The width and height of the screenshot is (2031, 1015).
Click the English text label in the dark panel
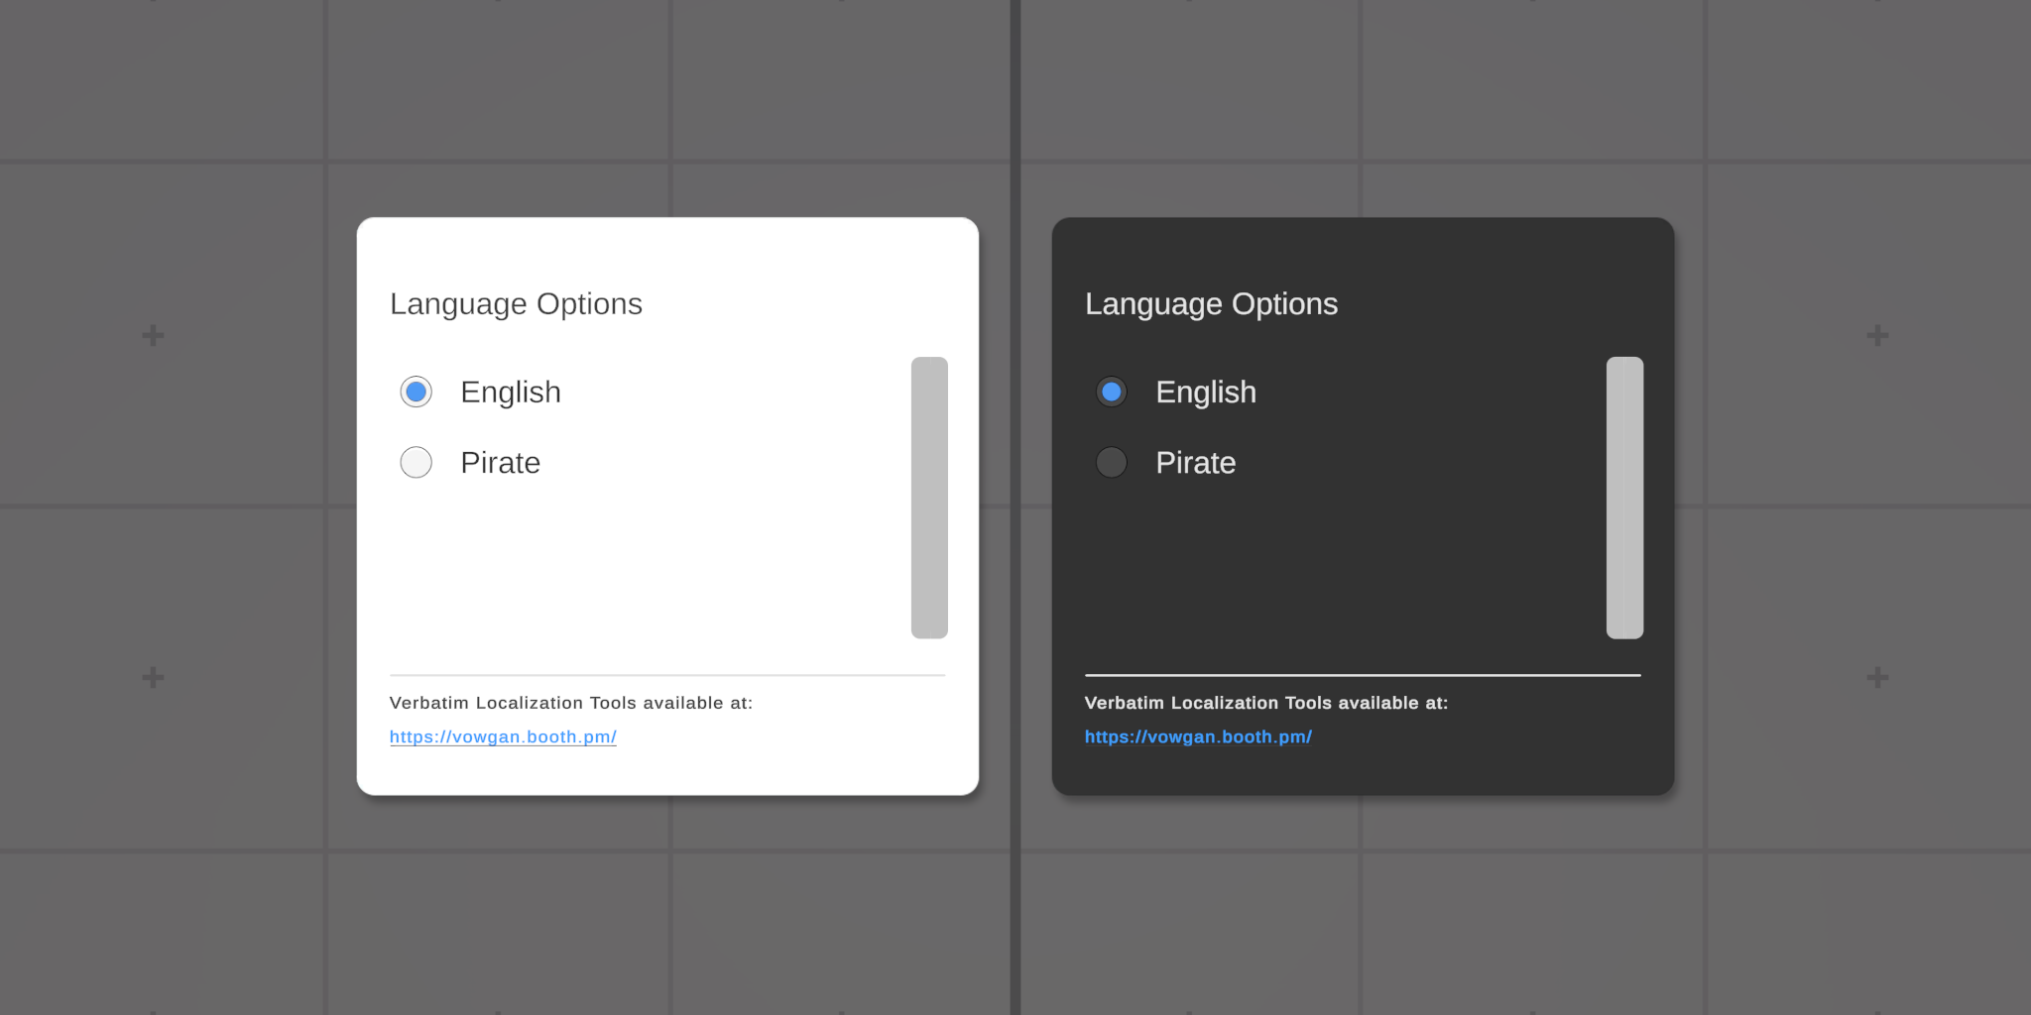pos(1206,393)
